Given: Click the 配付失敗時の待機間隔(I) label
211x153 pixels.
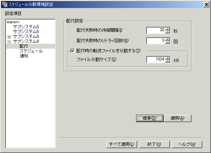Looking at the screenshot, I should tap(100, 30).
